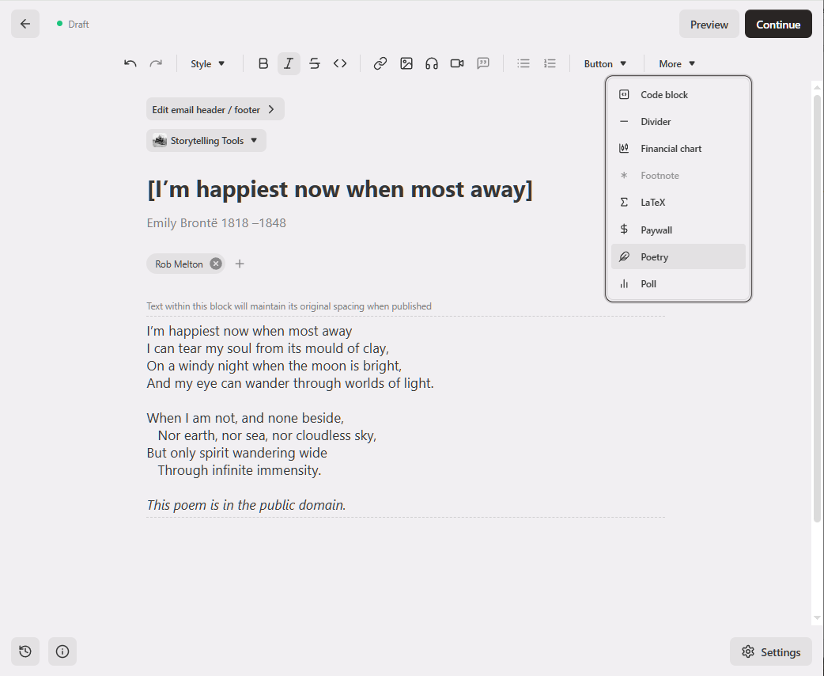Undo the last edit
824x676 pixels.
[x=130, y=63]
